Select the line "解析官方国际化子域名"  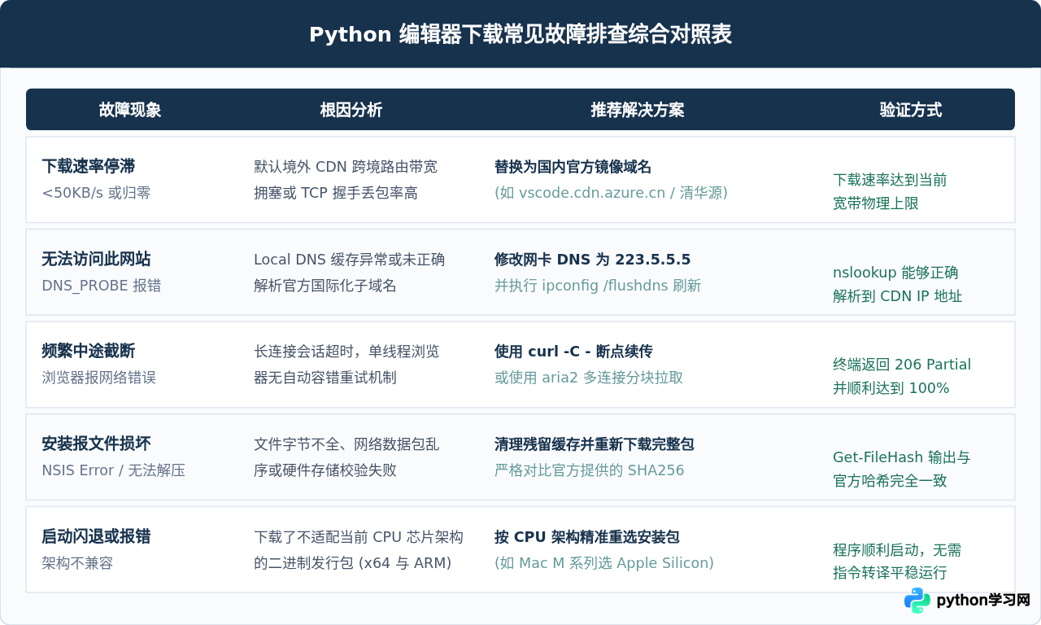tap(325, 286)
